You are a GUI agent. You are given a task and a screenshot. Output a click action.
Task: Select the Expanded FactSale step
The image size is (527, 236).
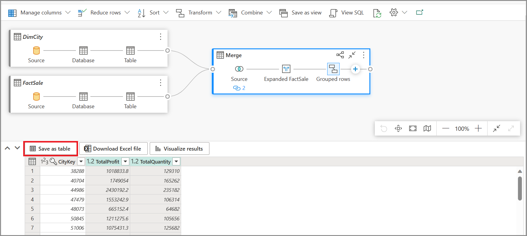click(286, 69)
